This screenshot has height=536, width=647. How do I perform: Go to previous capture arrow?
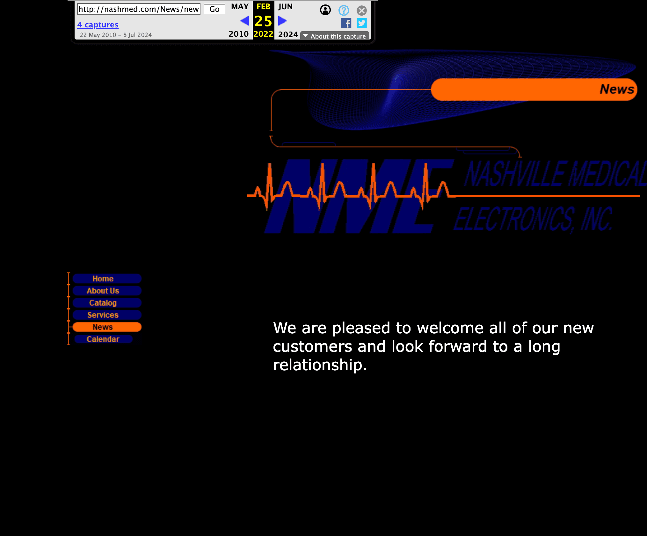click(x=244, y=21)
